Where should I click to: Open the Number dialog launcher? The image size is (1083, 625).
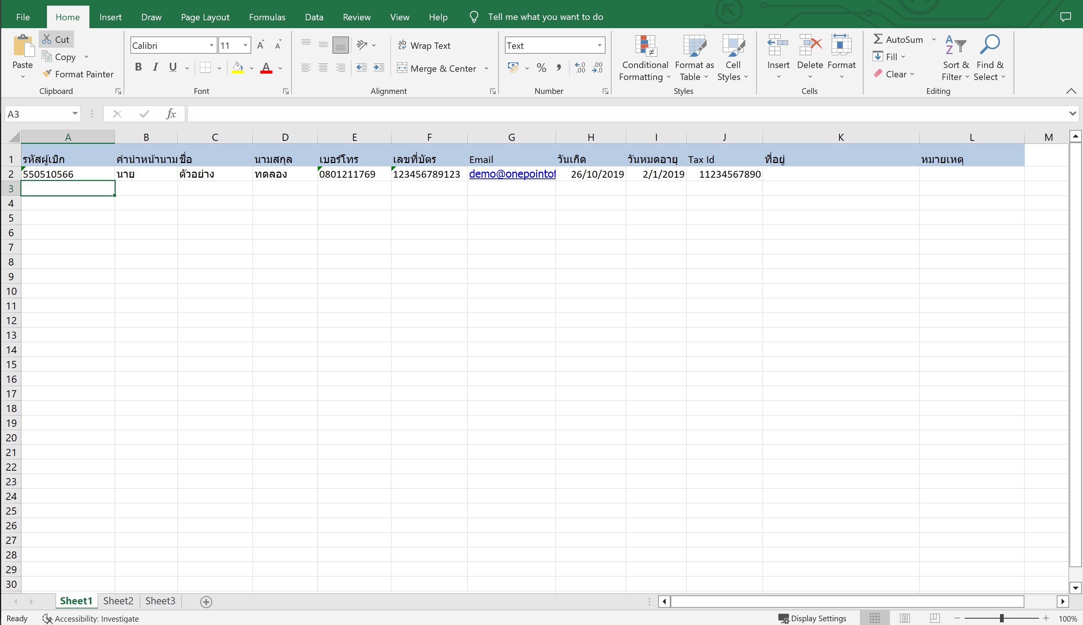(x=605, y=91)
